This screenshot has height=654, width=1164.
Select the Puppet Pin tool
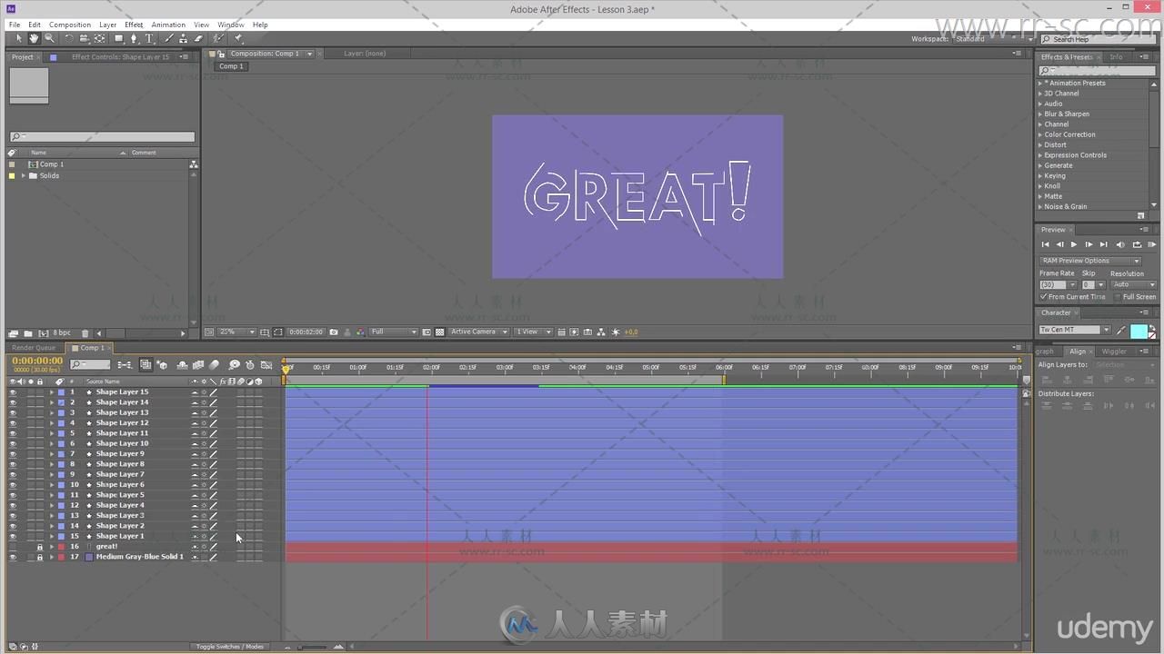pos(238,38)
